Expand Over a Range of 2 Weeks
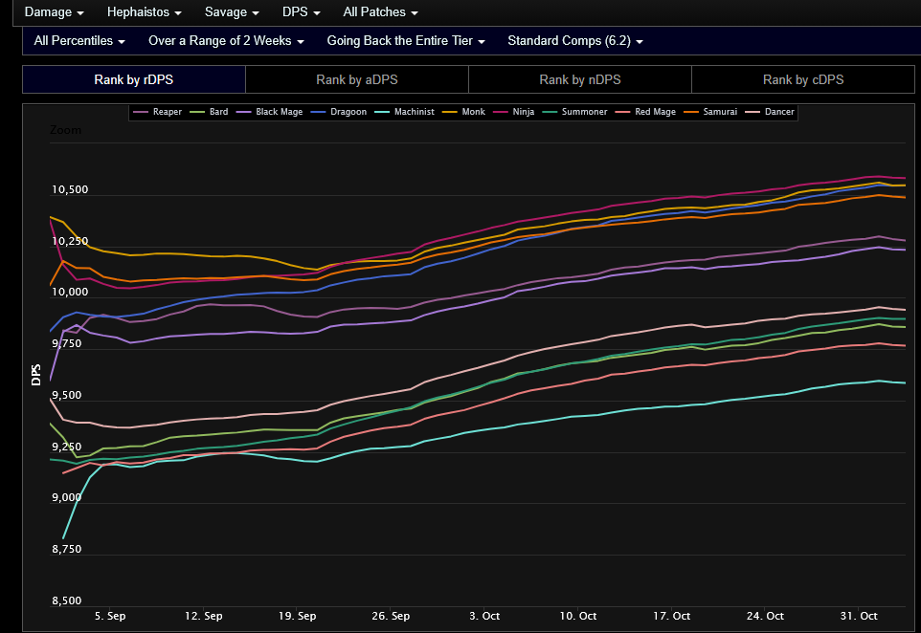The image size is (921, 633). coord(226,41)
